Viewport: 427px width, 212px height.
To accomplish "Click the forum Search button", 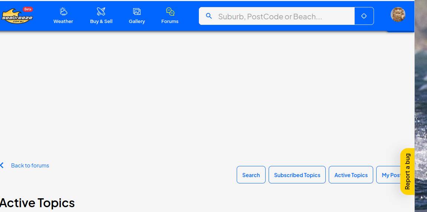I will pos(251,175).
